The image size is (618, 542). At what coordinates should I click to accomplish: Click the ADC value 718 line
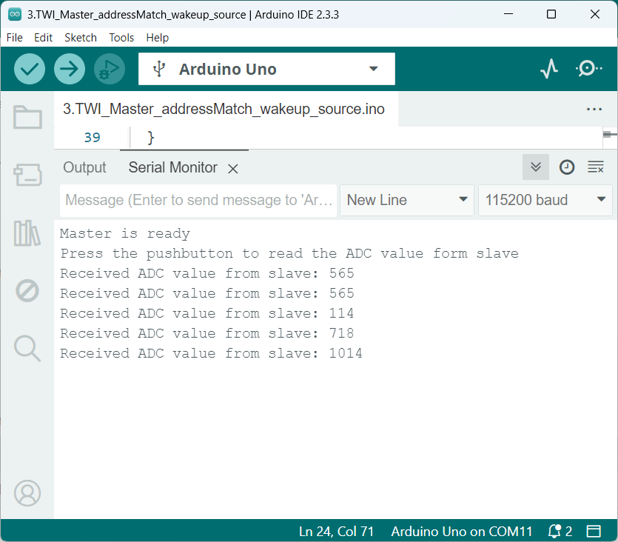coord(206,333)
